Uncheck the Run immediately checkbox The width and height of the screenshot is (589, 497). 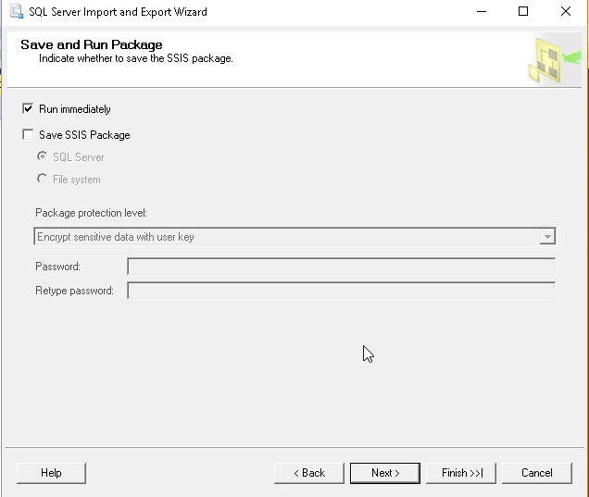(x=28, y=109)
